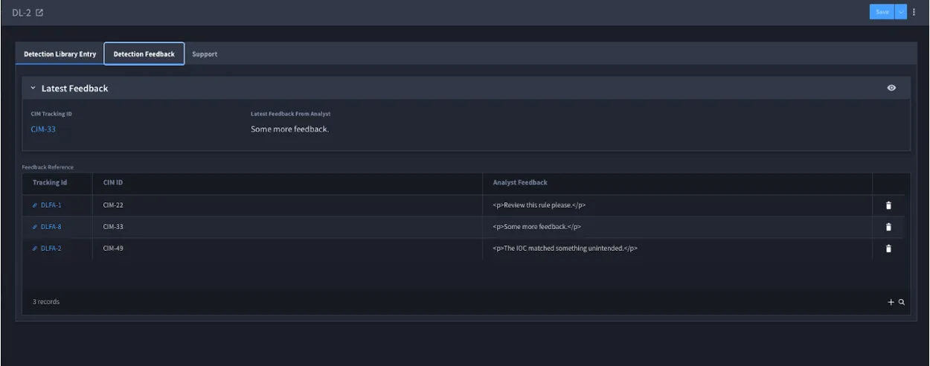The height and width of the screenshot is (366, 930).
Task: Click the 'Some more feedback.' latest feedback text
Action: tap(289, 129)
